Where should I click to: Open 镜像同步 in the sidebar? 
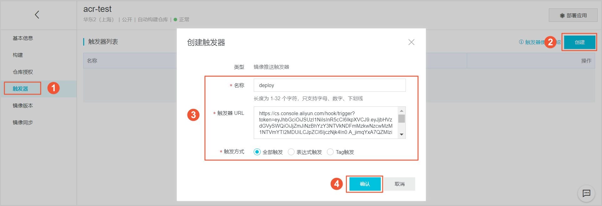[x=23, y=122]
